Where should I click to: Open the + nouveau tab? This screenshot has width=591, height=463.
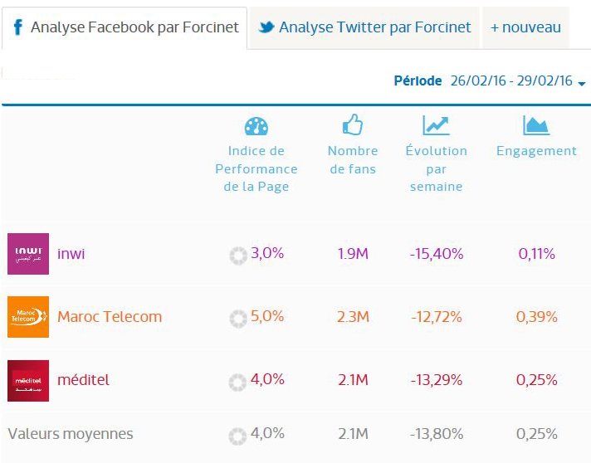(525, 27)
